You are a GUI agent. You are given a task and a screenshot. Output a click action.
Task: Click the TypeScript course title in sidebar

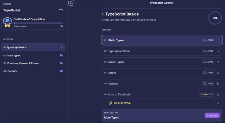coord(12,10)
